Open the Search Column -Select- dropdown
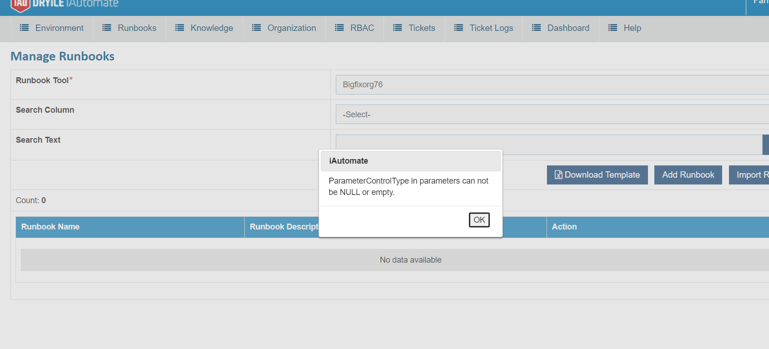Screen dimensions: 769x349 tap(552, 115)
